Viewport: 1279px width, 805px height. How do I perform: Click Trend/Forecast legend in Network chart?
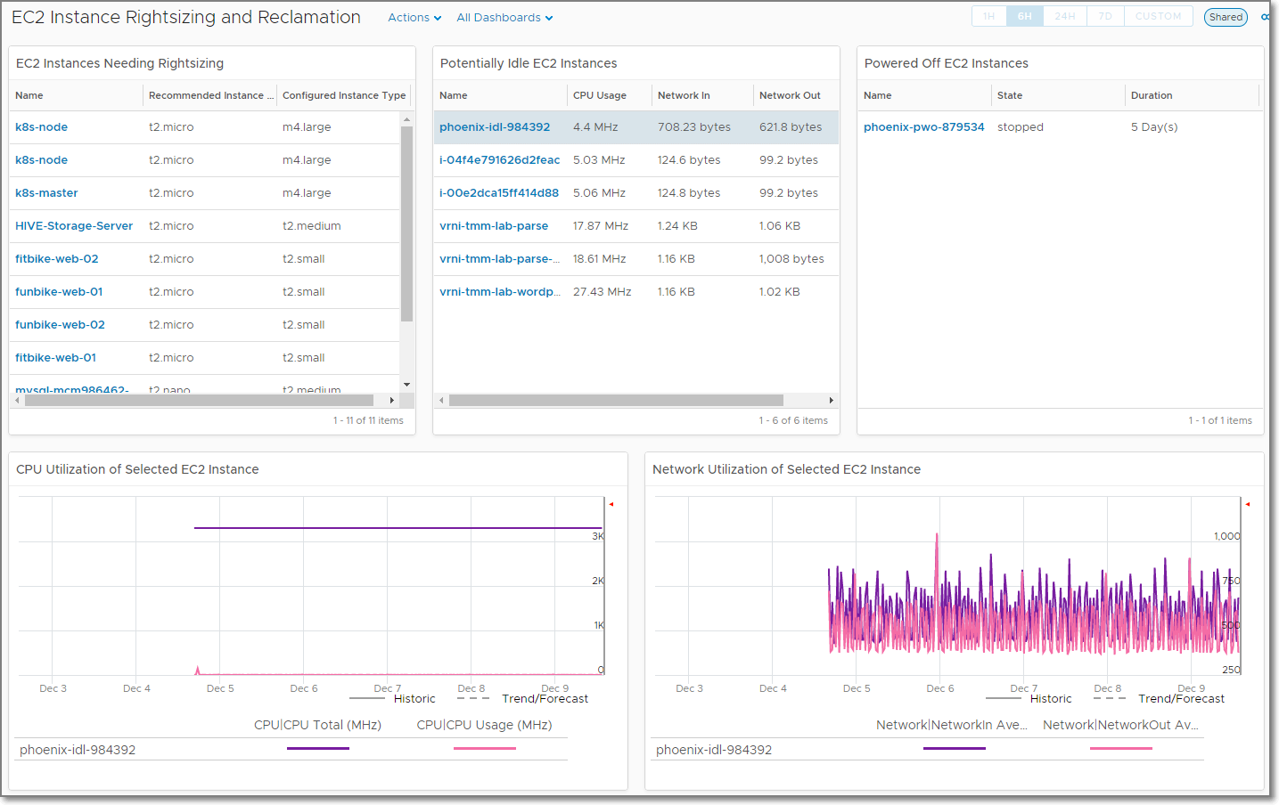point(1181,699)
